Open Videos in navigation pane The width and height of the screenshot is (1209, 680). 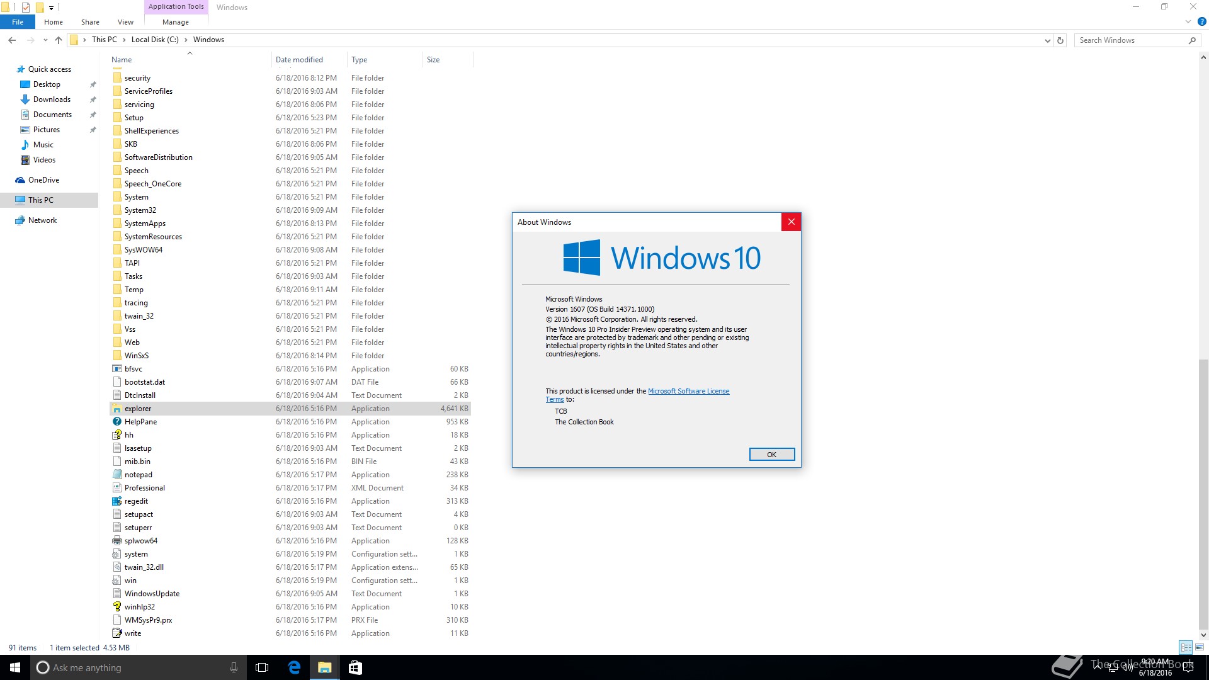44,160
